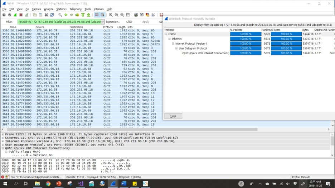The image size is (335, 188).
Task: Start a new live capture (green fin)
Action: coord(15,15)
